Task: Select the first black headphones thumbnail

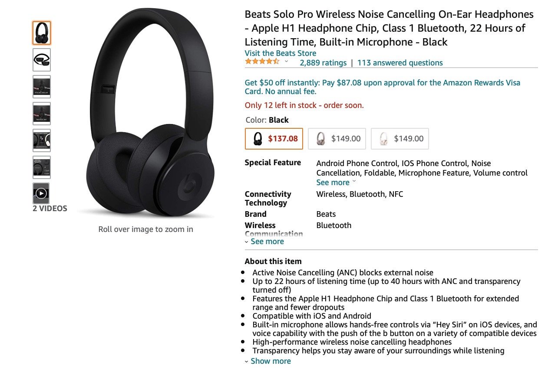Action: point(42,33)
